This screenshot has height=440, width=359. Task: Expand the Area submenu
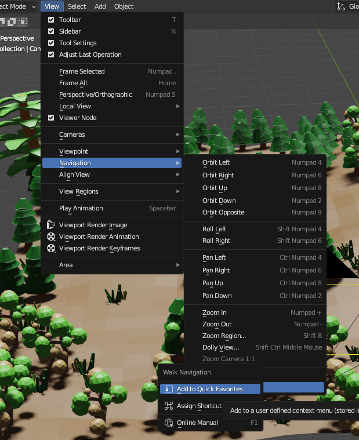tap(112, 265)
